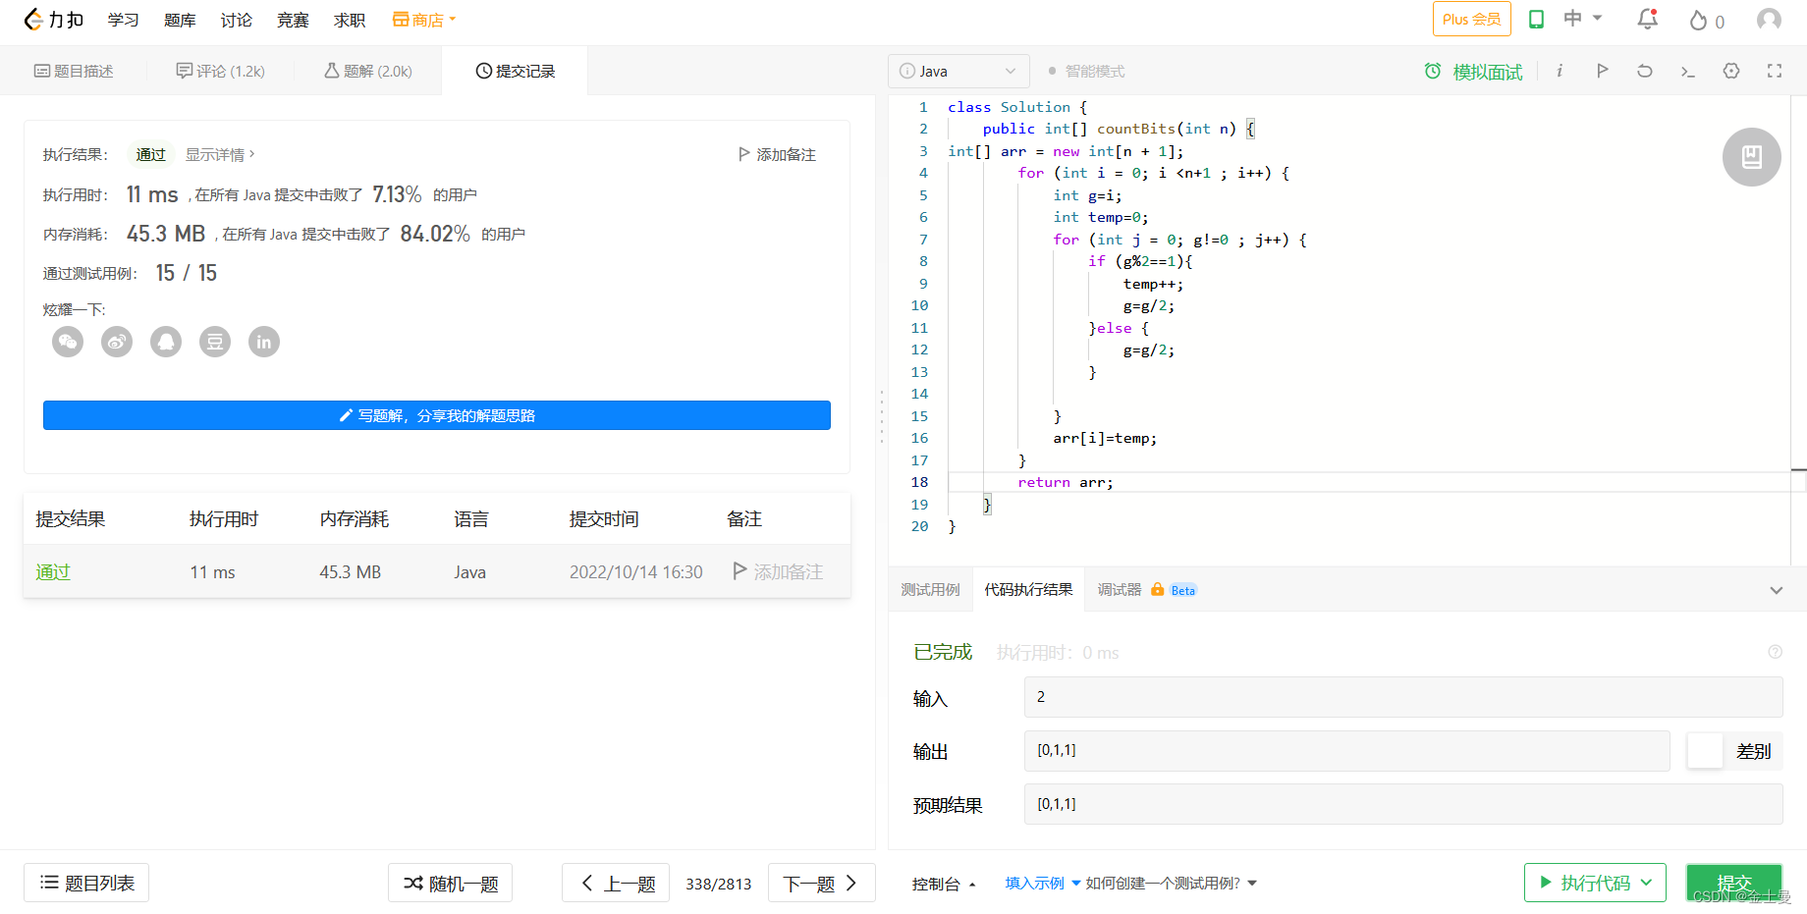The image size is (1807, 914).
Task: Share result to LinkedIn
Action: (x=264, y=342)
